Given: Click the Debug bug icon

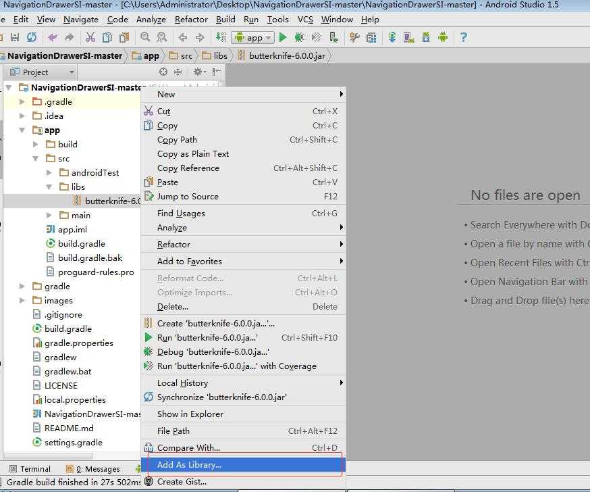Looking at the screenshot, I should coord(300,37).
